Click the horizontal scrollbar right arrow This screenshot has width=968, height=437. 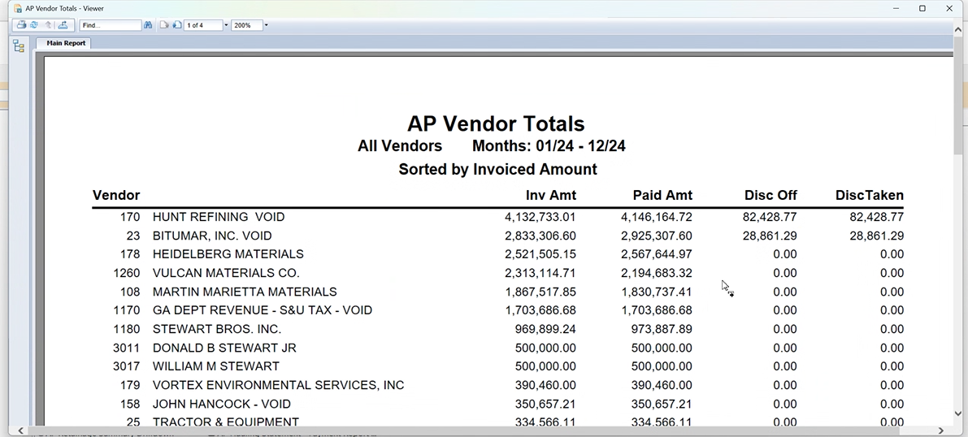(x=941, y=431)
